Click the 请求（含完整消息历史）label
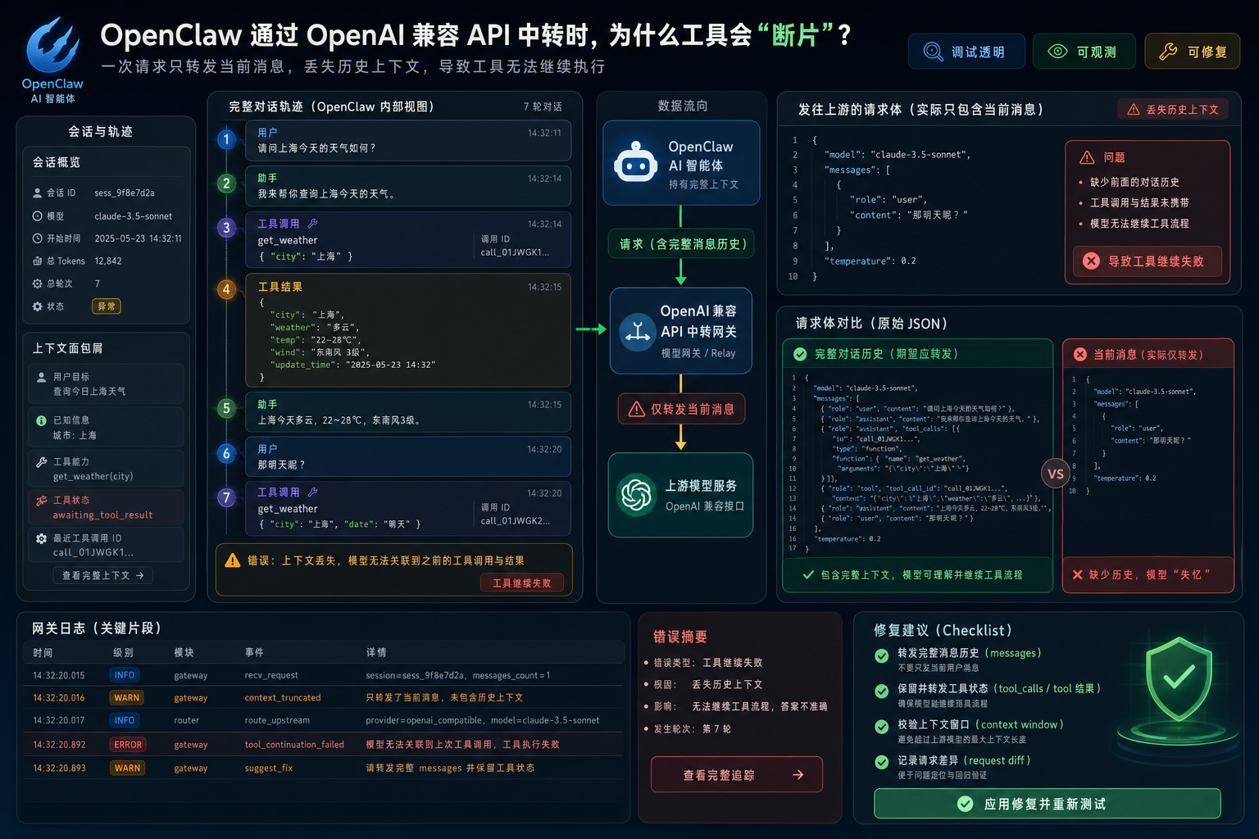1259x839 pixels. (682, 244)
